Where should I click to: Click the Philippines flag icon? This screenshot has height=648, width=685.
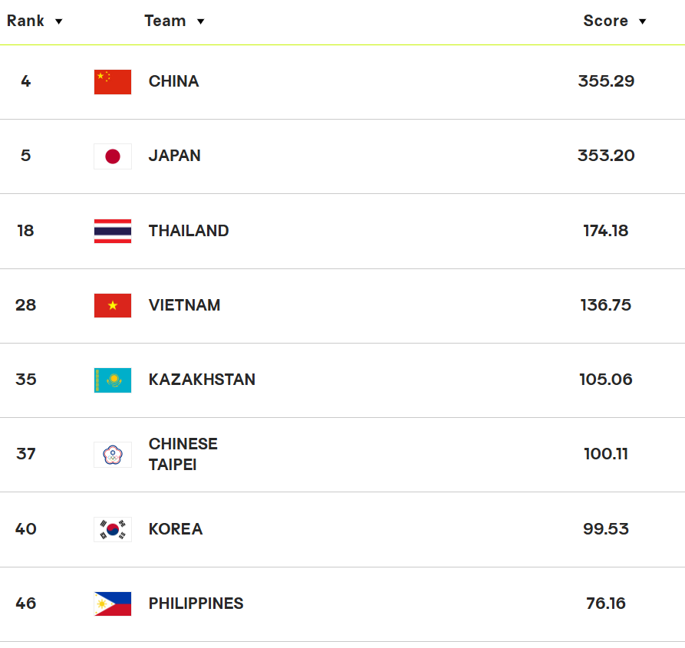[113, 604]
